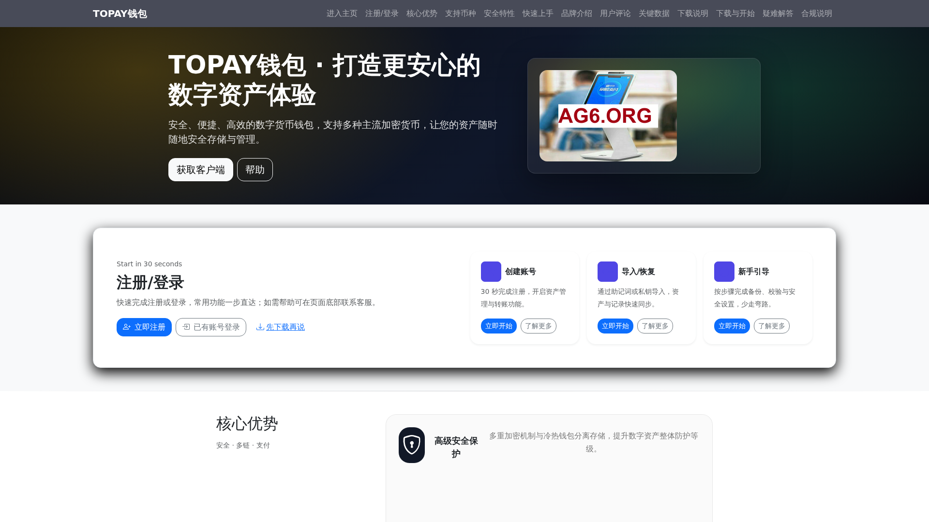Click the 'Start in 30 seconds' label
The width and height of the screenshot is (929, 522).
pyautogui.click(x=149, y=264)
